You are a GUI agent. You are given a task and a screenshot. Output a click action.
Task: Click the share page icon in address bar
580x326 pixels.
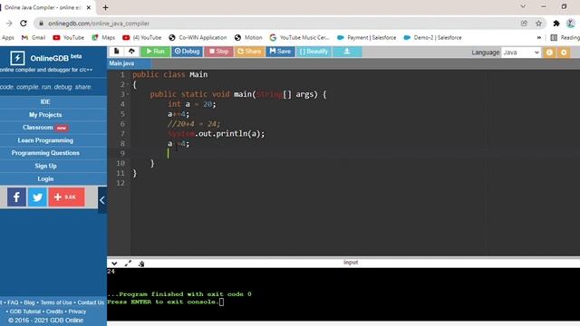524,24
